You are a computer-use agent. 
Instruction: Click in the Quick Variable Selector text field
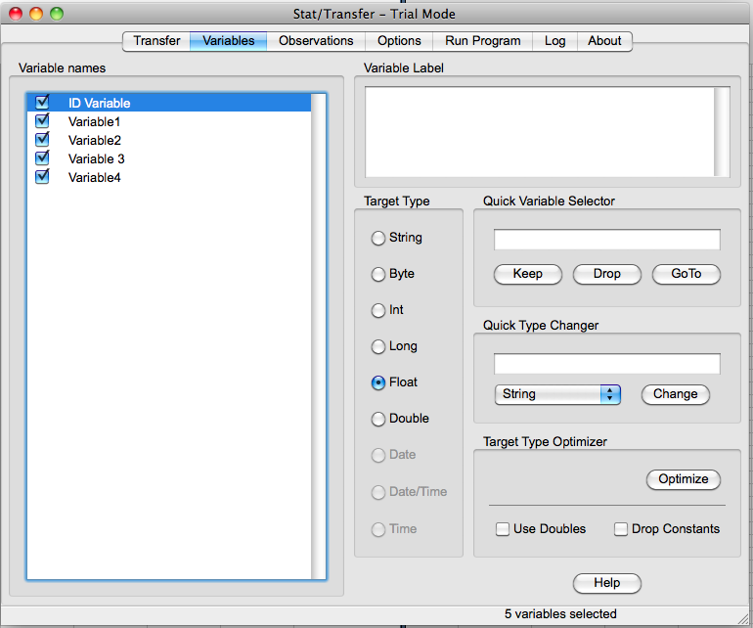click(x=606, y=240)
